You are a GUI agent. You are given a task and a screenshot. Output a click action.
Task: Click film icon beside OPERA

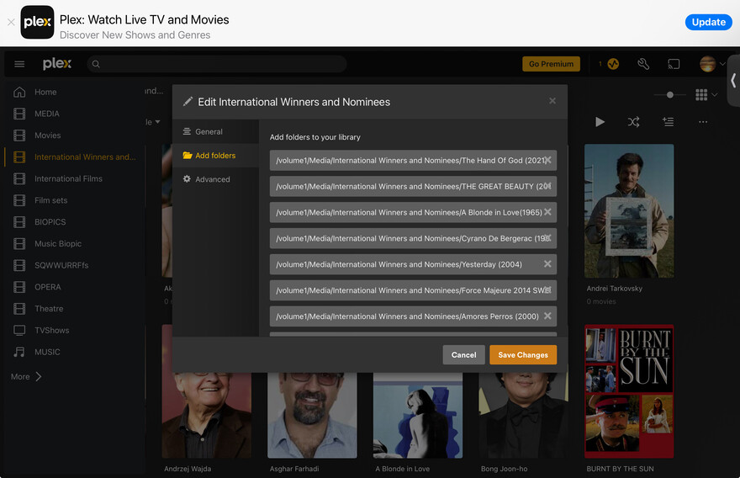[19, 287]
